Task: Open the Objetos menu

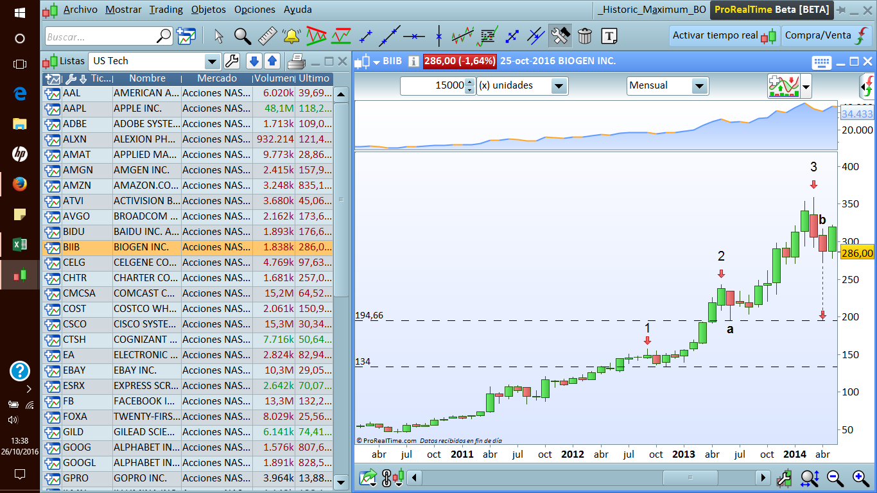Action: [x=209, y=10]
